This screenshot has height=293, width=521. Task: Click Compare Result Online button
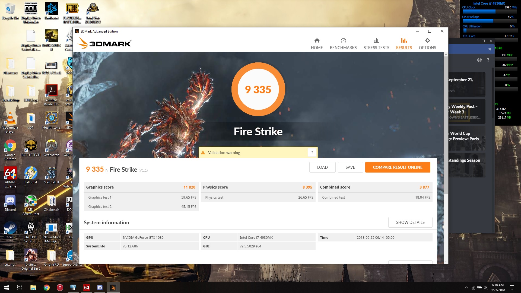coord(398,167)
